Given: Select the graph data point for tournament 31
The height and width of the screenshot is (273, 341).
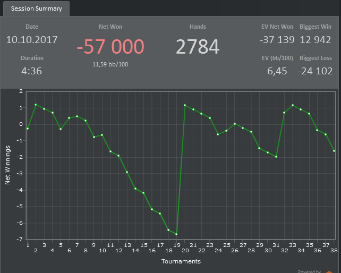Looking at the screenshot, I should [276, 157].
